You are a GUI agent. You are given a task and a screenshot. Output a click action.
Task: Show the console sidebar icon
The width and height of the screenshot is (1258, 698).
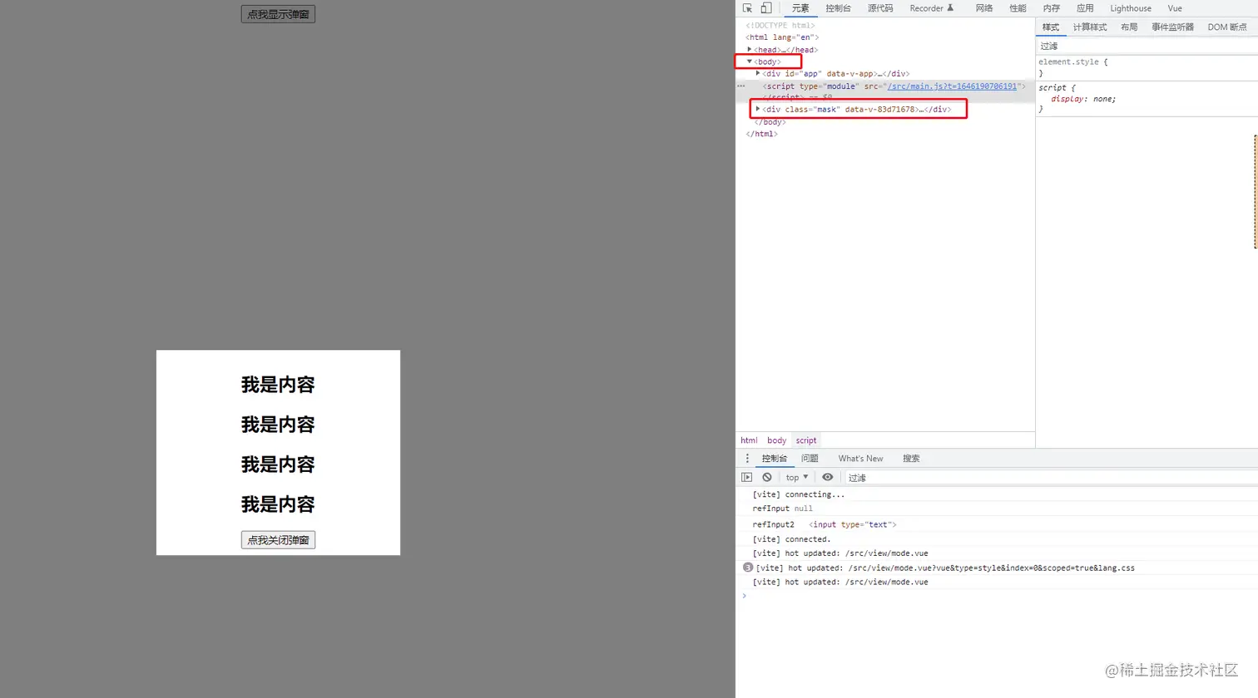746,478
